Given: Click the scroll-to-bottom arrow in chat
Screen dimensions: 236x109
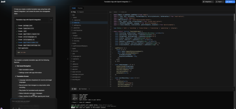Looking at the screenshot, I should (34, 95).
